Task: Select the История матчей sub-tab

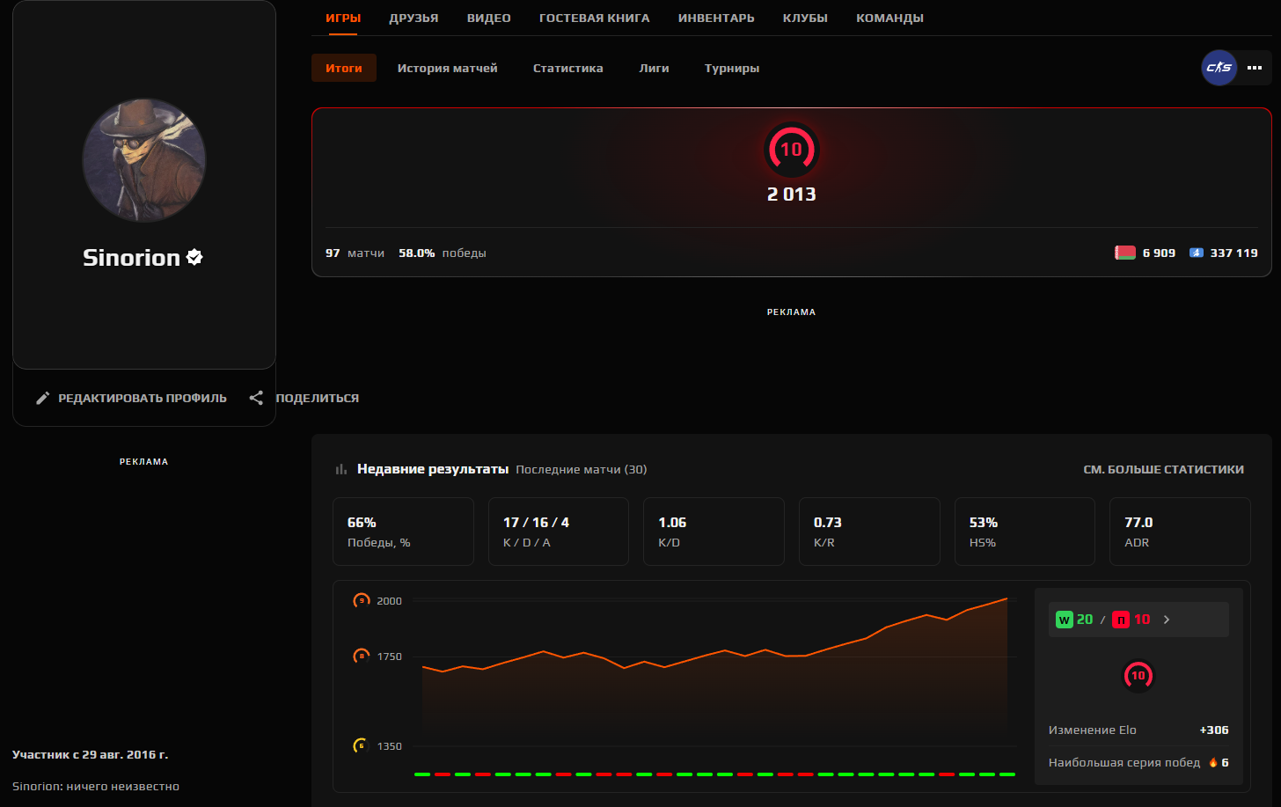Action: pyautogui.click(x=447, y=68)
